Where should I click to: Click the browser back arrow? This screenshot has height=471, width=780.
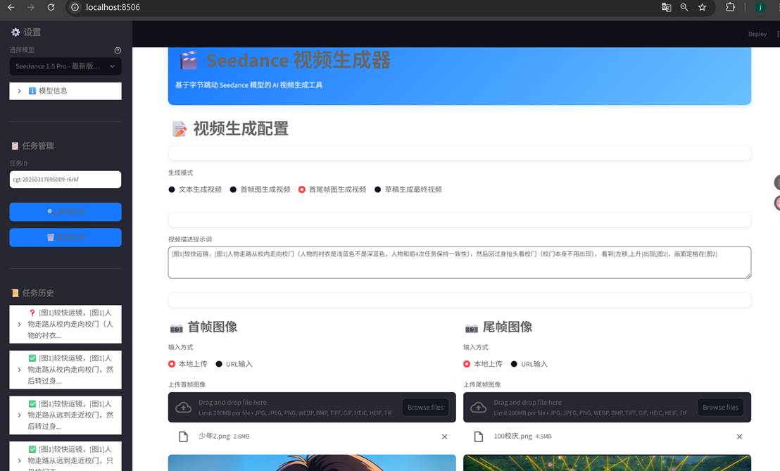pos(11,7)
